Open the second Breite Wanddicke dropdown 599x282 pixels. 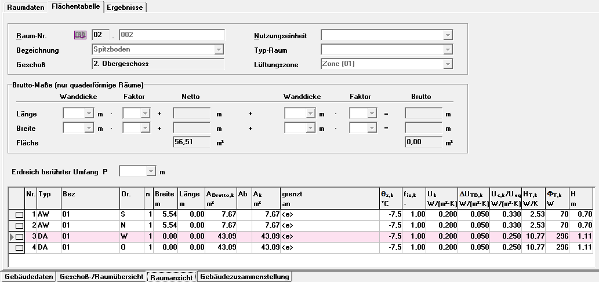pyautogui.click(x=310, y=128)
